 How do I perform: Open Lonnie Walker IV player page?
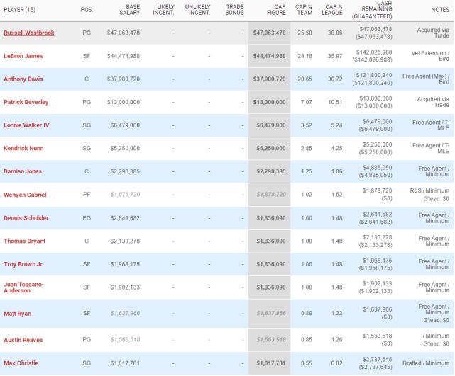(26, 125)
